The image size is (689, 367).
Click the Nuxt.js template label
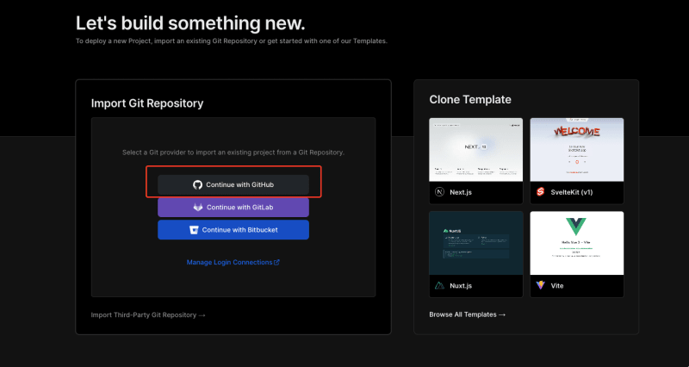461,286
